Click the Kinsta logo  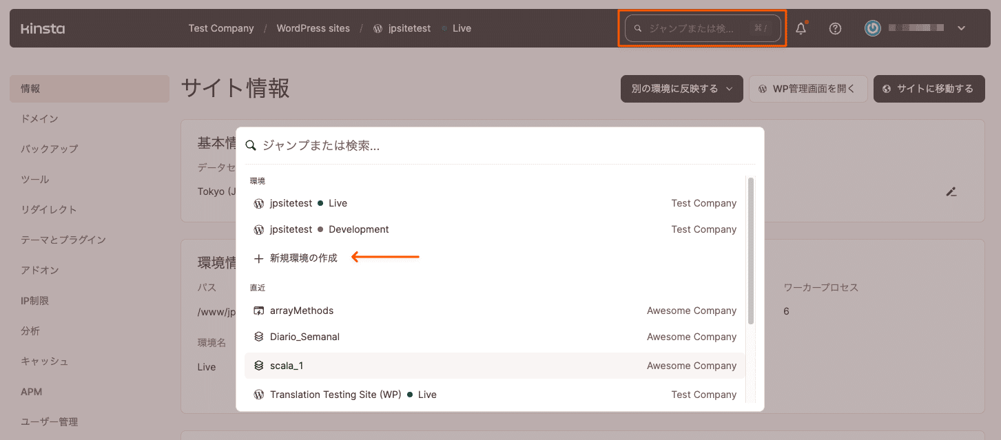click(x=43, y=29)
